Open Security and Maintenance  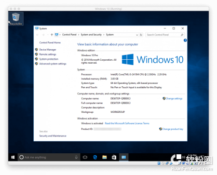[53, 136]
